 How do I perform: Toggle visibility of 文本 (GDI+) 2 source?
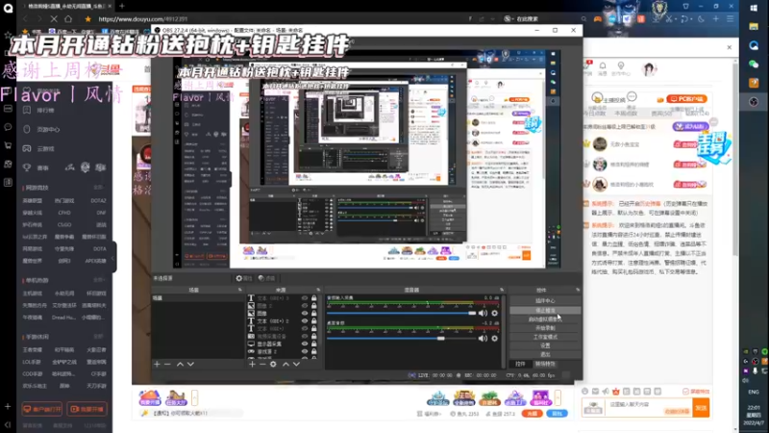point(305,321)
